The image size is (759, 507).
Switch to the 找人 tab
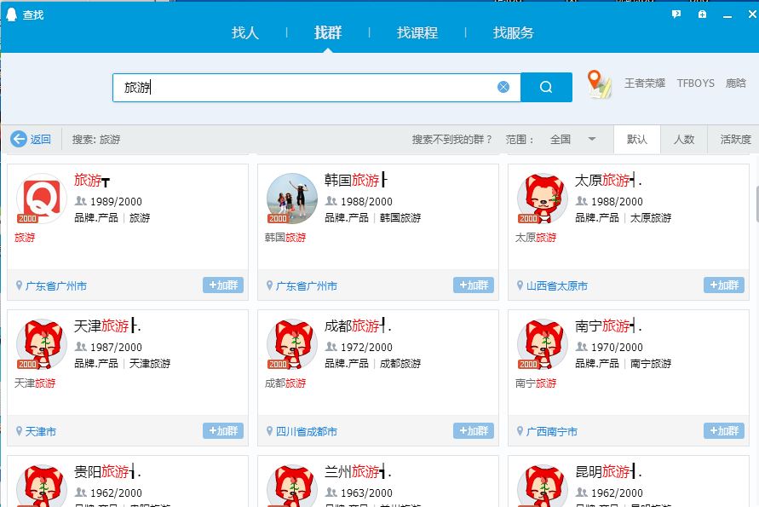coord(245,32)
